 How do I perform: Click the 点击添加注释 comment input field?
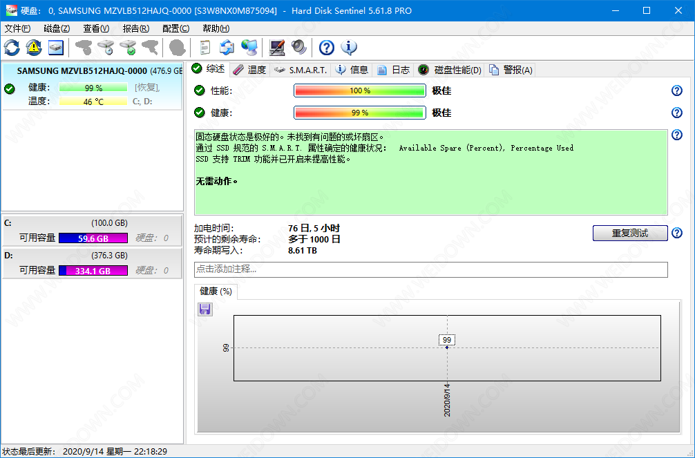pyautogui.click(x=431, y=269)
